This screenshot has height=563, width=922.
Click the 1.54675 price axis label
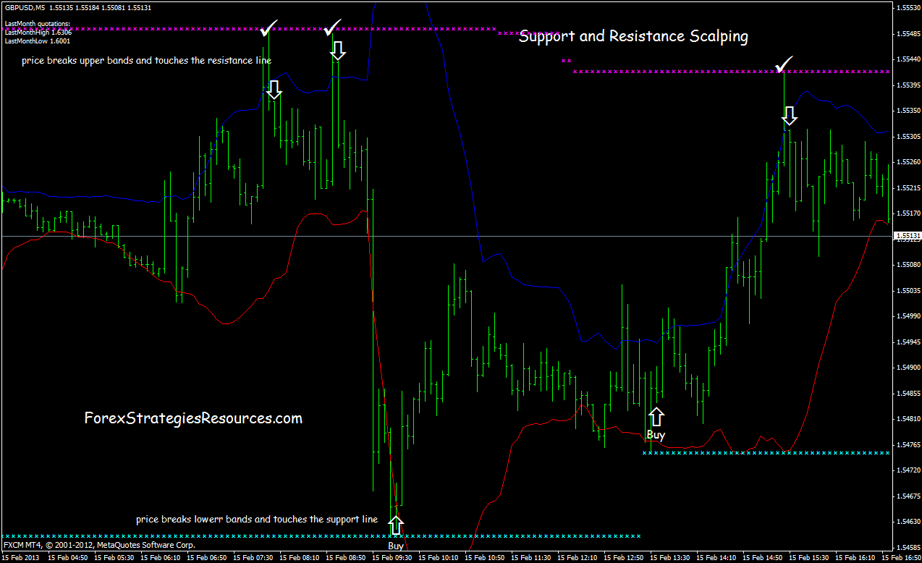click(x=908, y=496)
